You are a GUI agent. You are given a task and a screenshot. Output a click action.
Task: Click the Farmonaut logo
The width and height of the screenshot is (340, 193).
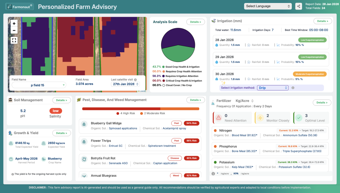[x=20, y=7]
